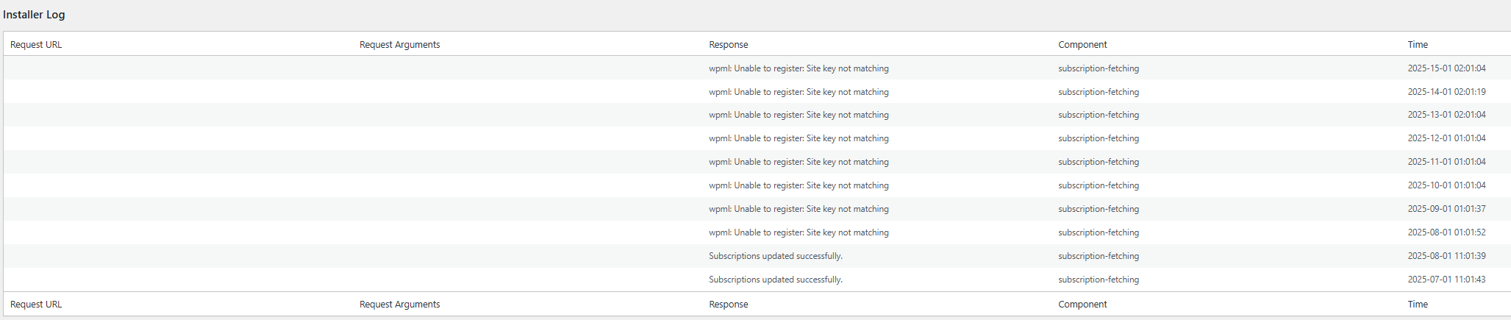Select the 2025-08-01 01:01:52 error response text
The image size is (1511, 320).
(799, 232)
